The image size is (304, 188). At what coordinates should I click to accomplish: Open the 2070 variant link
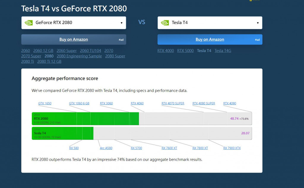(x=109, y=50)
